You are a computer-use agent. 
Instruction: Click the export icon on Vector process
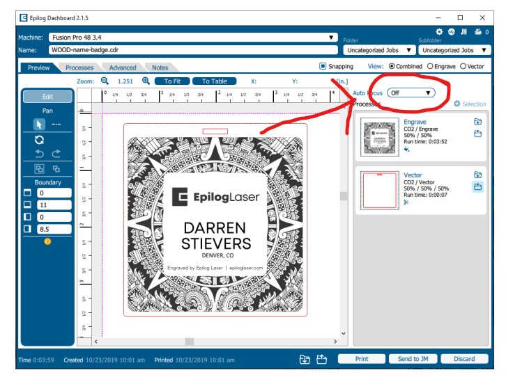pyautogui.click(x=478, y=186)
